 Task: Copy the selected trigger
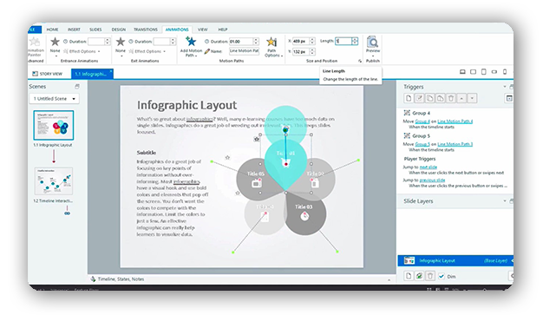pos(429,98)
